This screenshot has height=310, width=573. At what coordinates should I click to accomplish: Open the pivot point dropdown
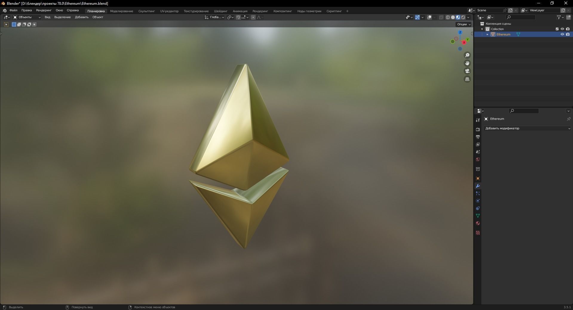230,17
